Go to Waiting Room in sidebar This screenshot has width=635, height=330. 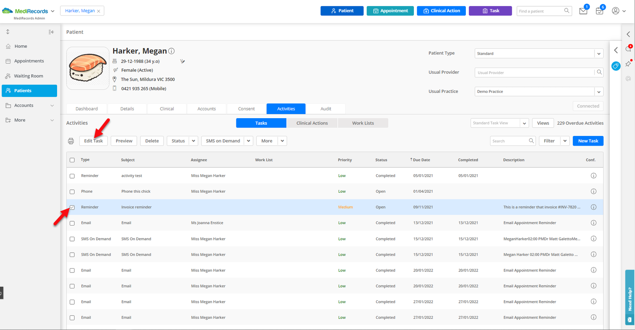[29, 76]
